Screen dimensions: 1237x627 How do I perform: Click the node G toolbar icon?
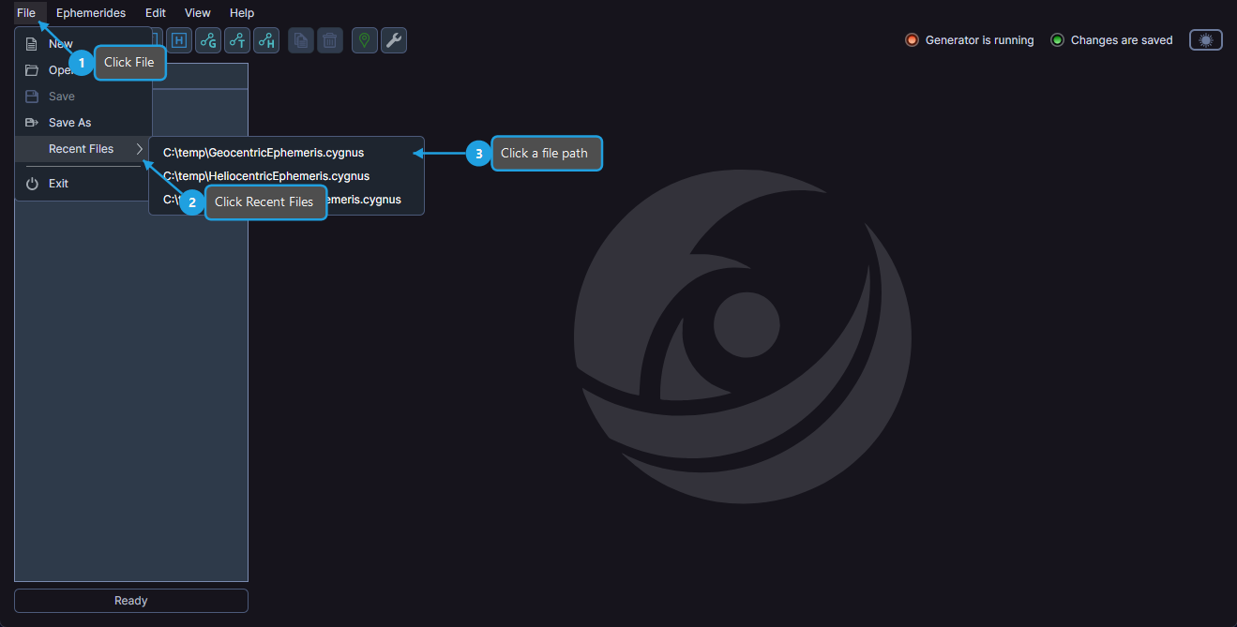pyautogui.click(x=208, y=40)
